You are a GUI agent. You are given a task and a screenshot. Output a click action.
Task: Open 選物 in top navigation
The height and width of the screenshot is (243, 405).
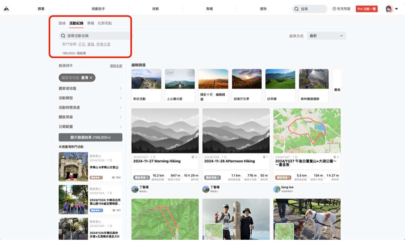coord(263,9)
